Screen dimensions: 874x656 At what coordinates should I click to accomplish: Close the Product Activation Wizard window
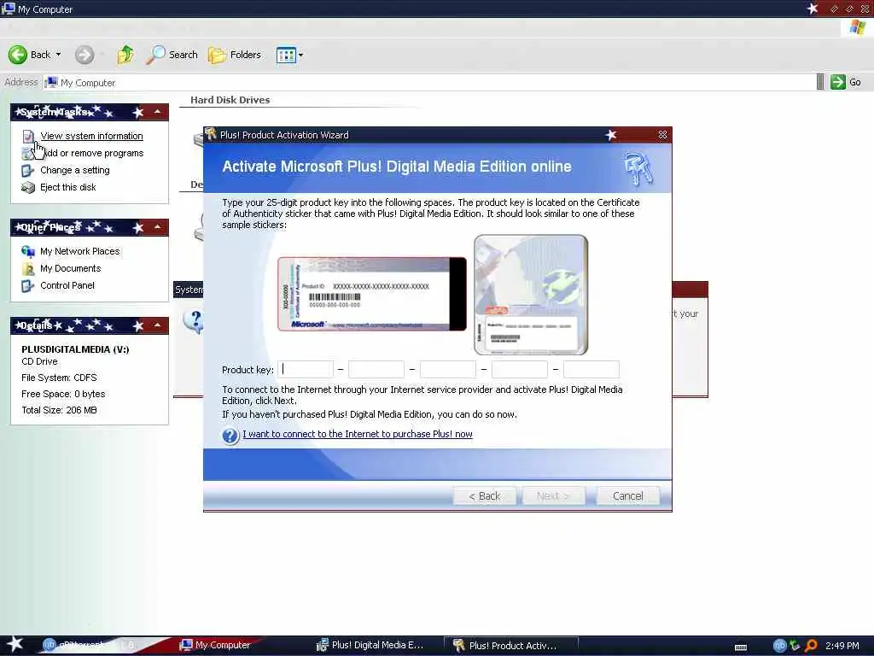pos(662,135)
